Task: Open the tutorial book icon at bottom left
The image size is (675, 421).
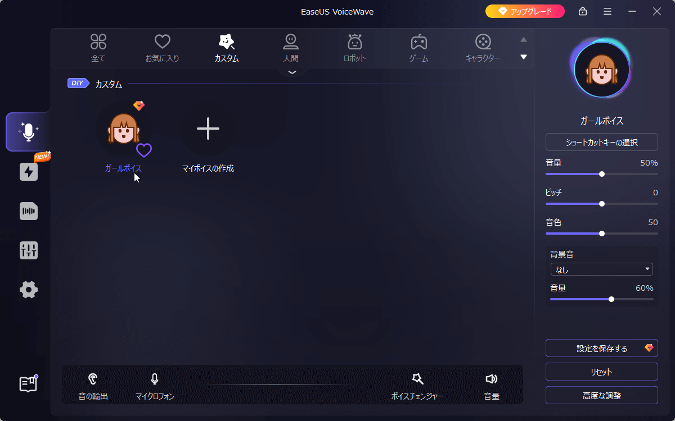Action: pos(28,384)
